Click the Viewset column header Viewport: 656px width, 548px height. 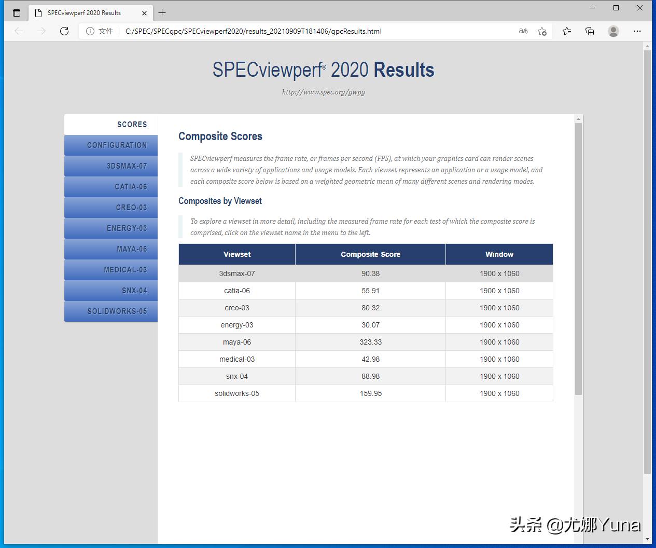[237, 254]
